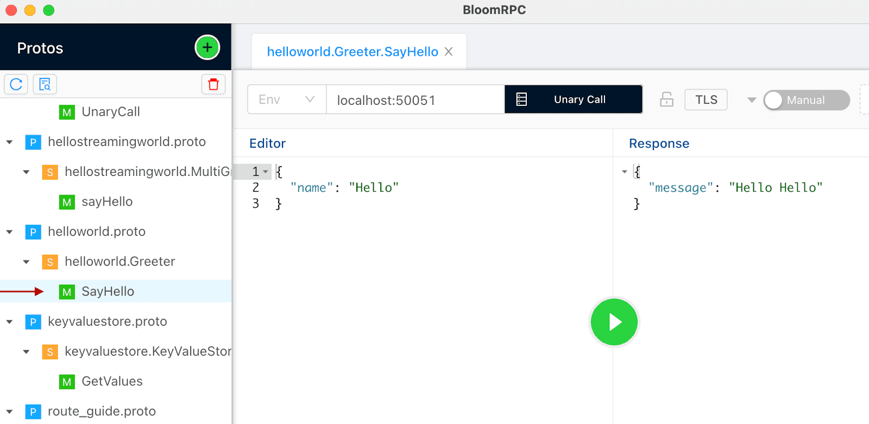This screenshot has width=869, height=424.
Task: Click the "Hello" value in the editor
Action: click(x=374, y=188)
